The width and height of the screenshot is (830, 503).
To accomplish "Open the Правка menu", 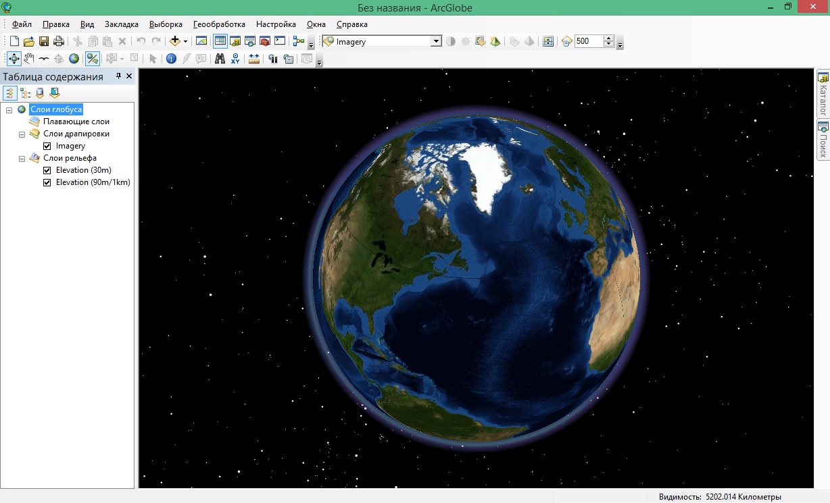I will pos(56,24).
